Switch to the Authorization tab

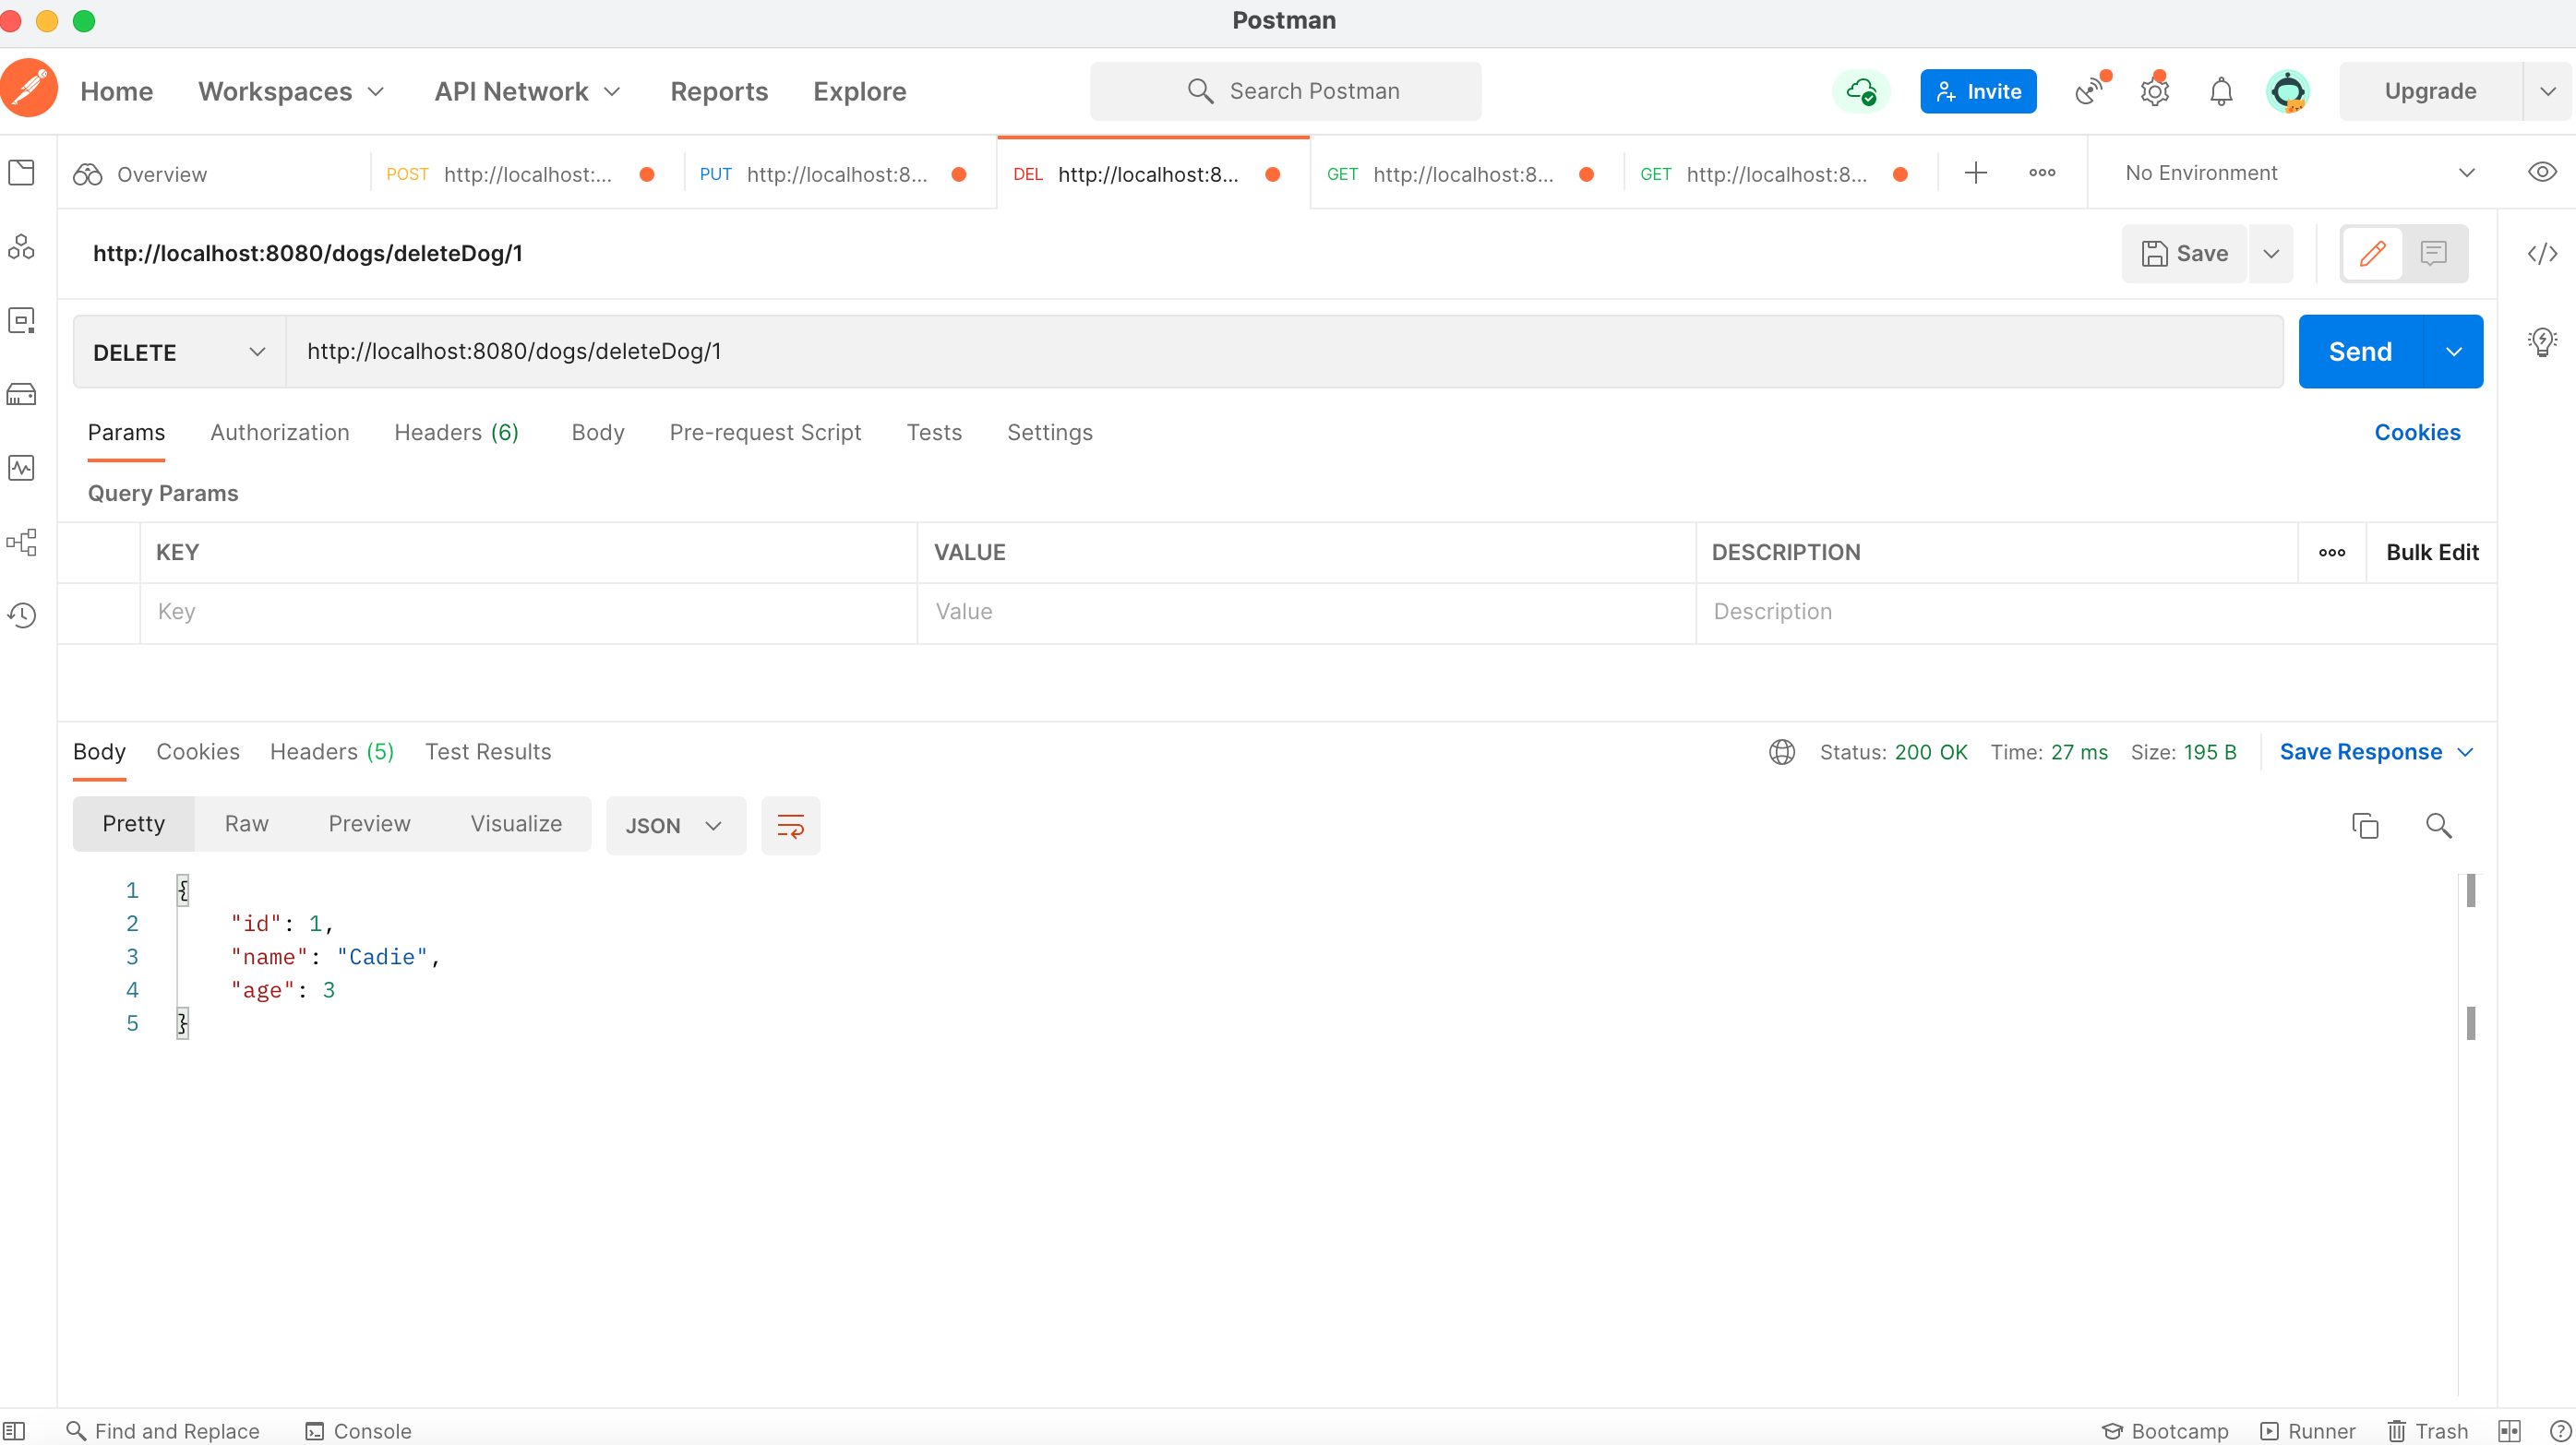tap(279, 432)
